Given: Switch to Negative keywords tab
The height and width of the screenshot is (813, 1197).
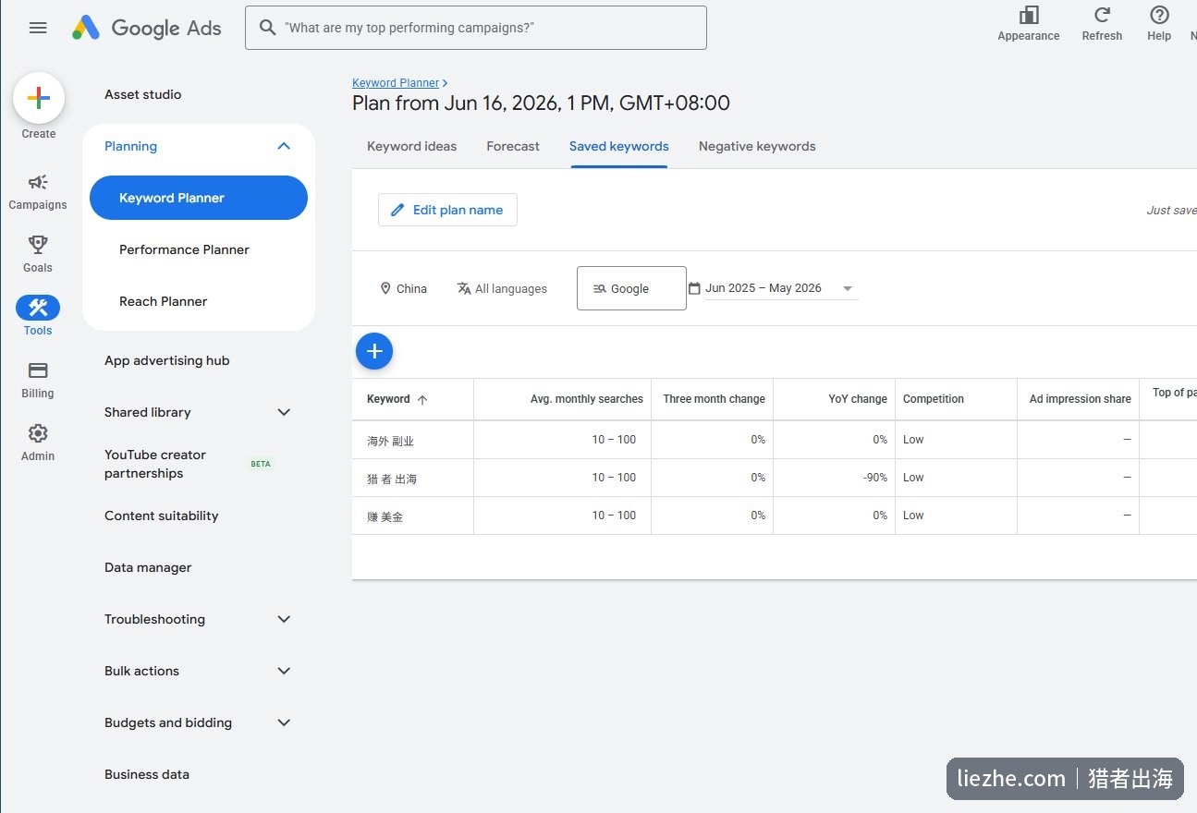Looking at the screenshot, I should coord(757,146).
